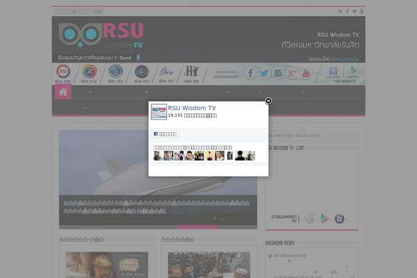This screenshot has height=278, width=417.
Task: Open RSS feed icon in top bar
Action: (340, 11)
